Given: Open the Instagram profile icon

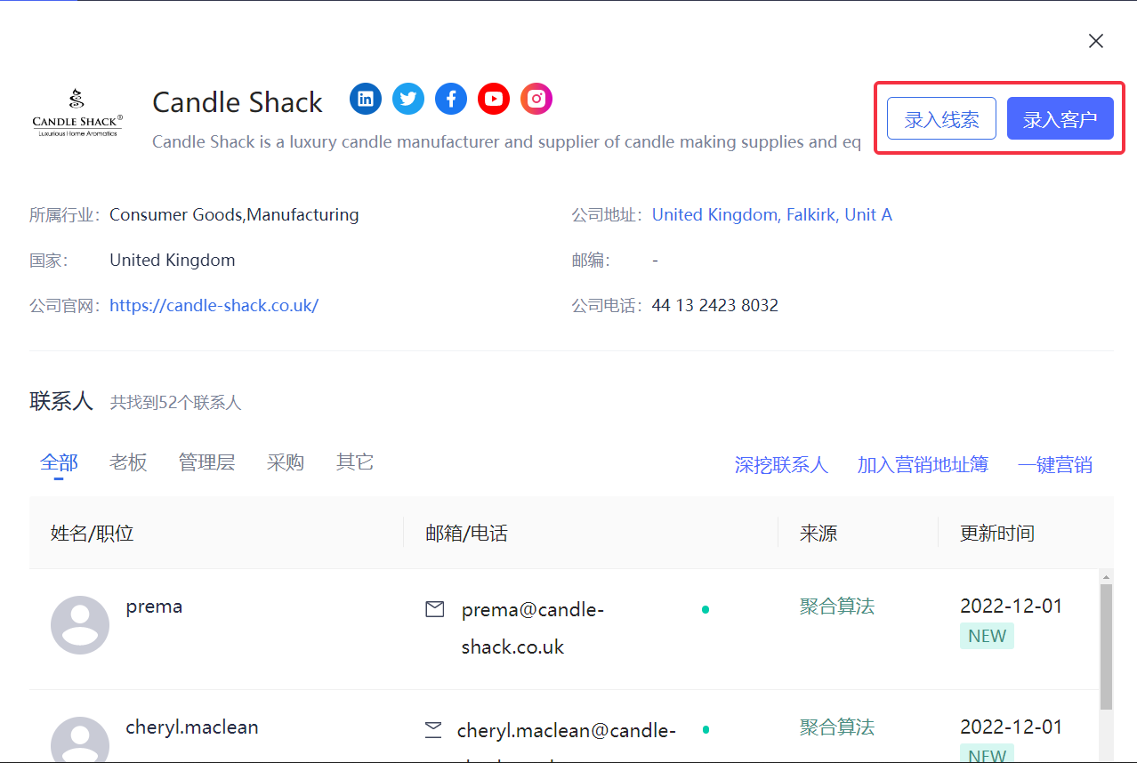Looking at the screenshot, I should [x=536, y=99].
